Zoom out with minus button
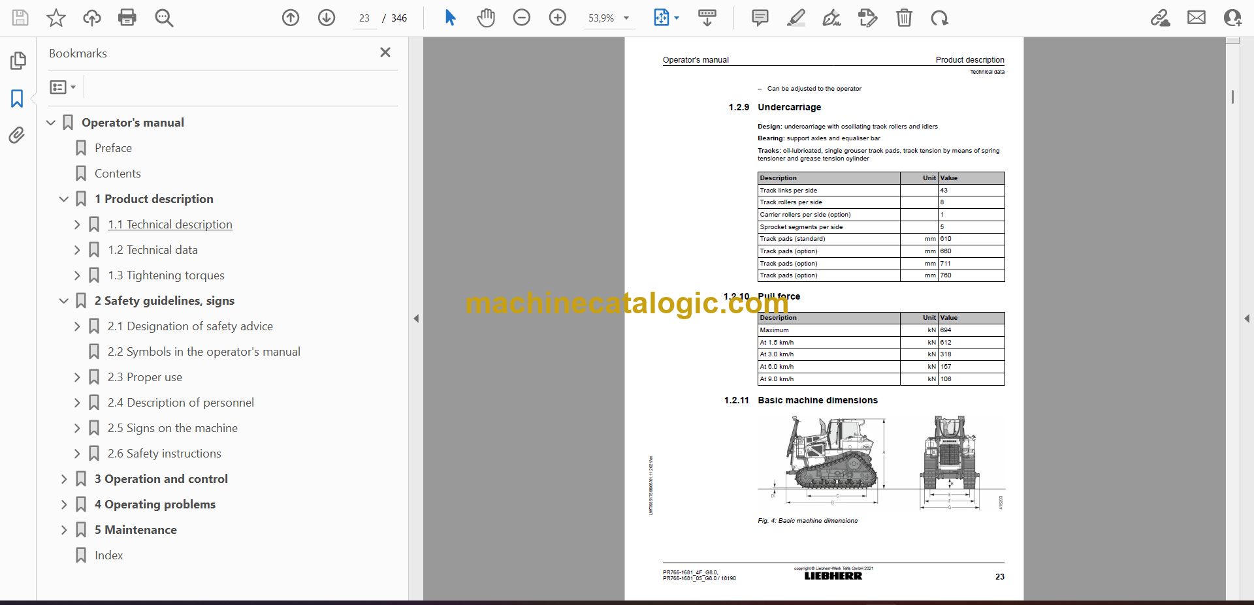 522,18
